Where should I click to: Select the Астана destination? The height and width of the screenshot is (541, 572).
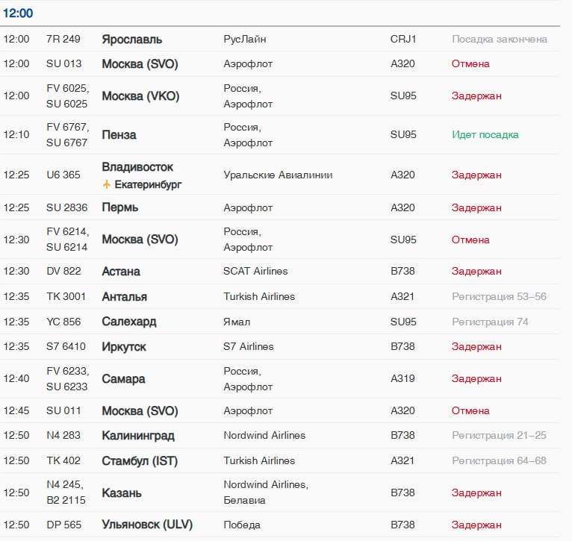click(x=121, y=271)
